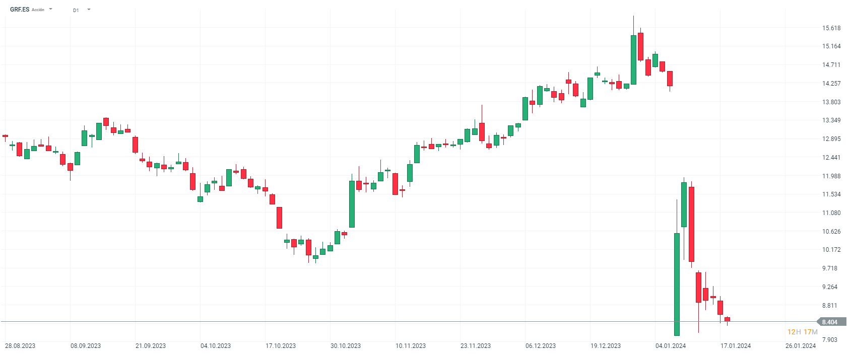Click the 17.01.2024 date label
Image resolution: width=852 pixels, height=354 pixels.
coord(736,346)
